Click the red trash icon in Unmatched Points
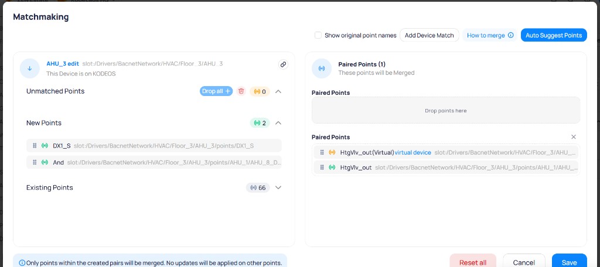 tap(241, 91)
